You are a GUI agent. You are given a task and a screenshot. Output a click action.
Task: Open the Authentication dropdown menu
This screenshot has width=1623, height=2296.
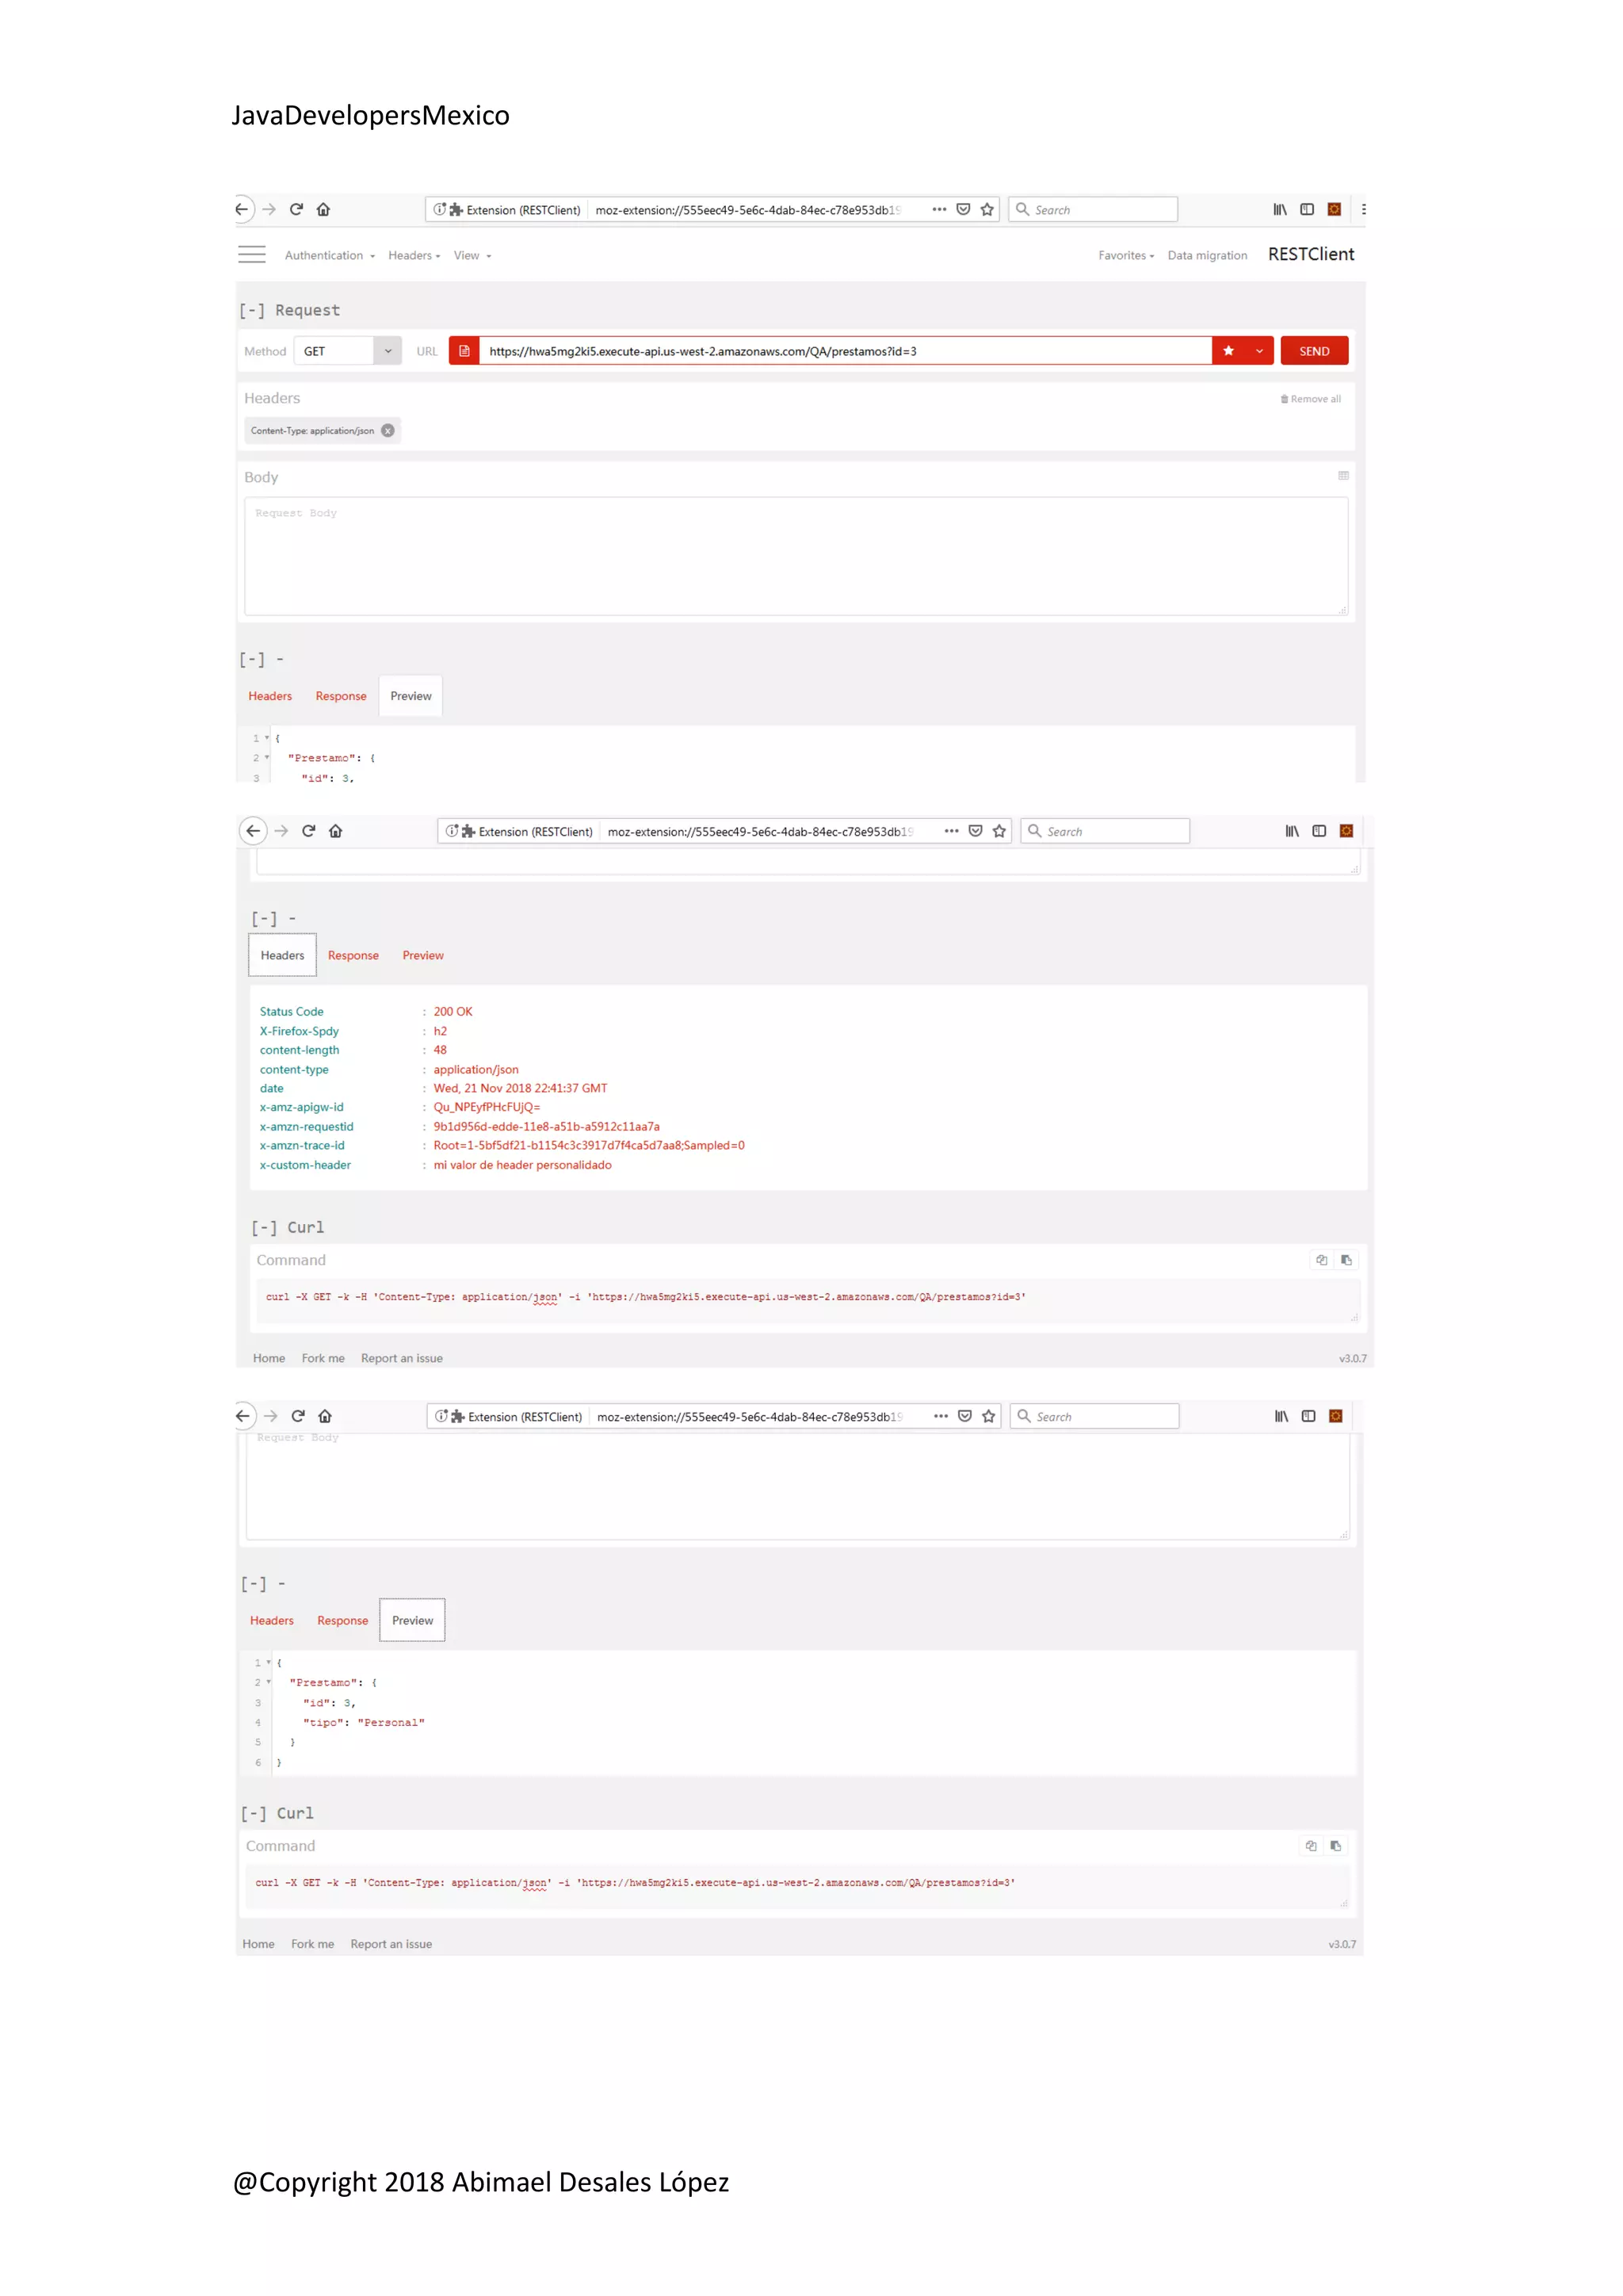[x=329, y=256]
